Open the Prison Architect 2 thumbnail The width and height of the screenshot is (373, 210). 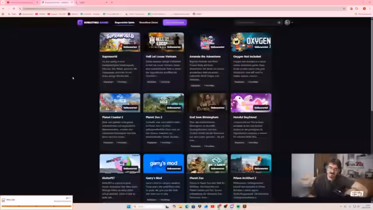tap(251, 163)
